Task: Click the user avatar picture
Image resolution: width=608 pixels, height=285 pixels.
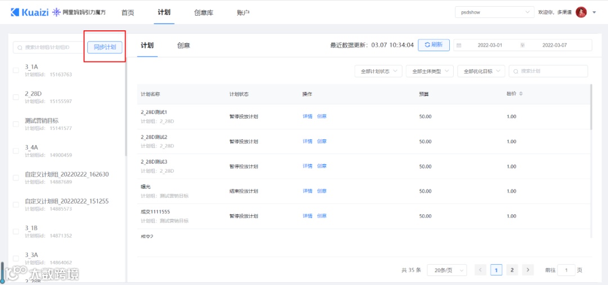Action: (x=581, y=12)
